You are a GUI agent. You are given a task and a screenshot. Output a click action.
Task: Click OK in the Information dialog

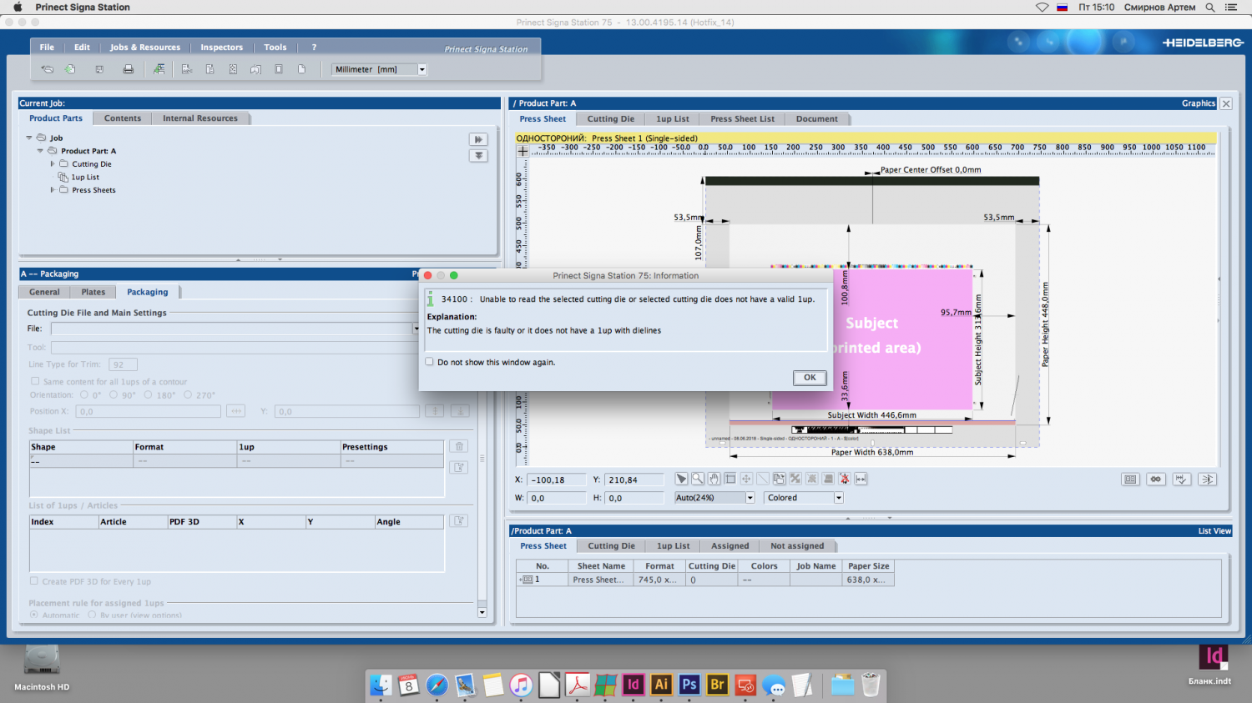(810, 378)
